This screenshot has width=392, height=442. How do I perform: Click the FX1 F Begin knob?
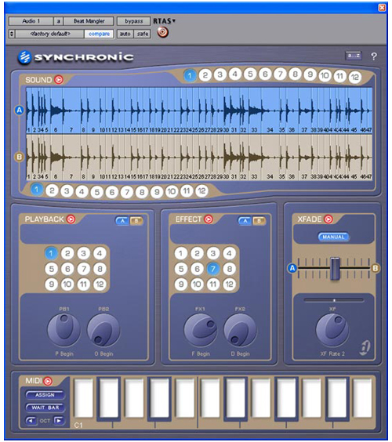point(201,330)
